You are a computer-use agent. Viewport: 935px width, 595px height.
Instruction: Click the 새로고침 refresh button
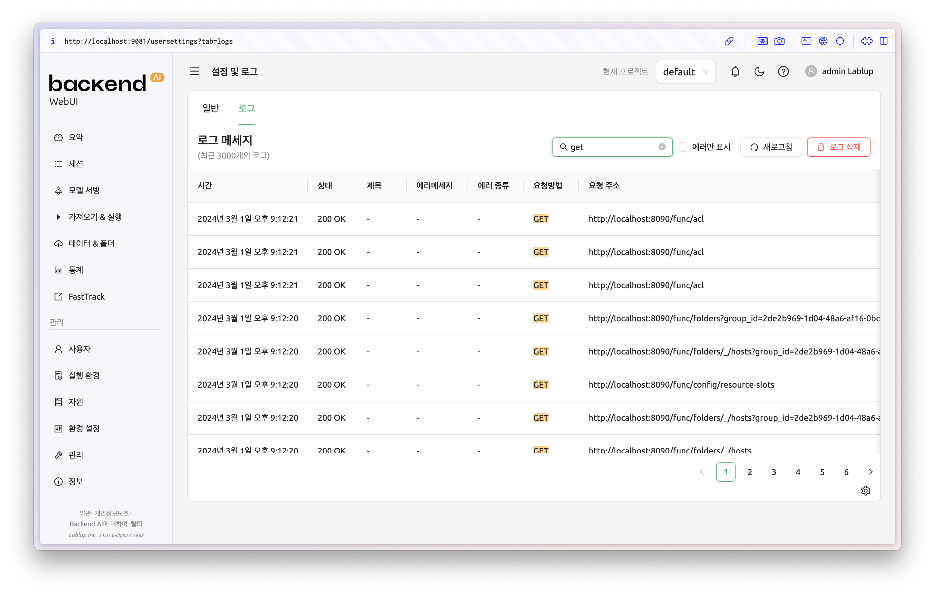point(771,147)
